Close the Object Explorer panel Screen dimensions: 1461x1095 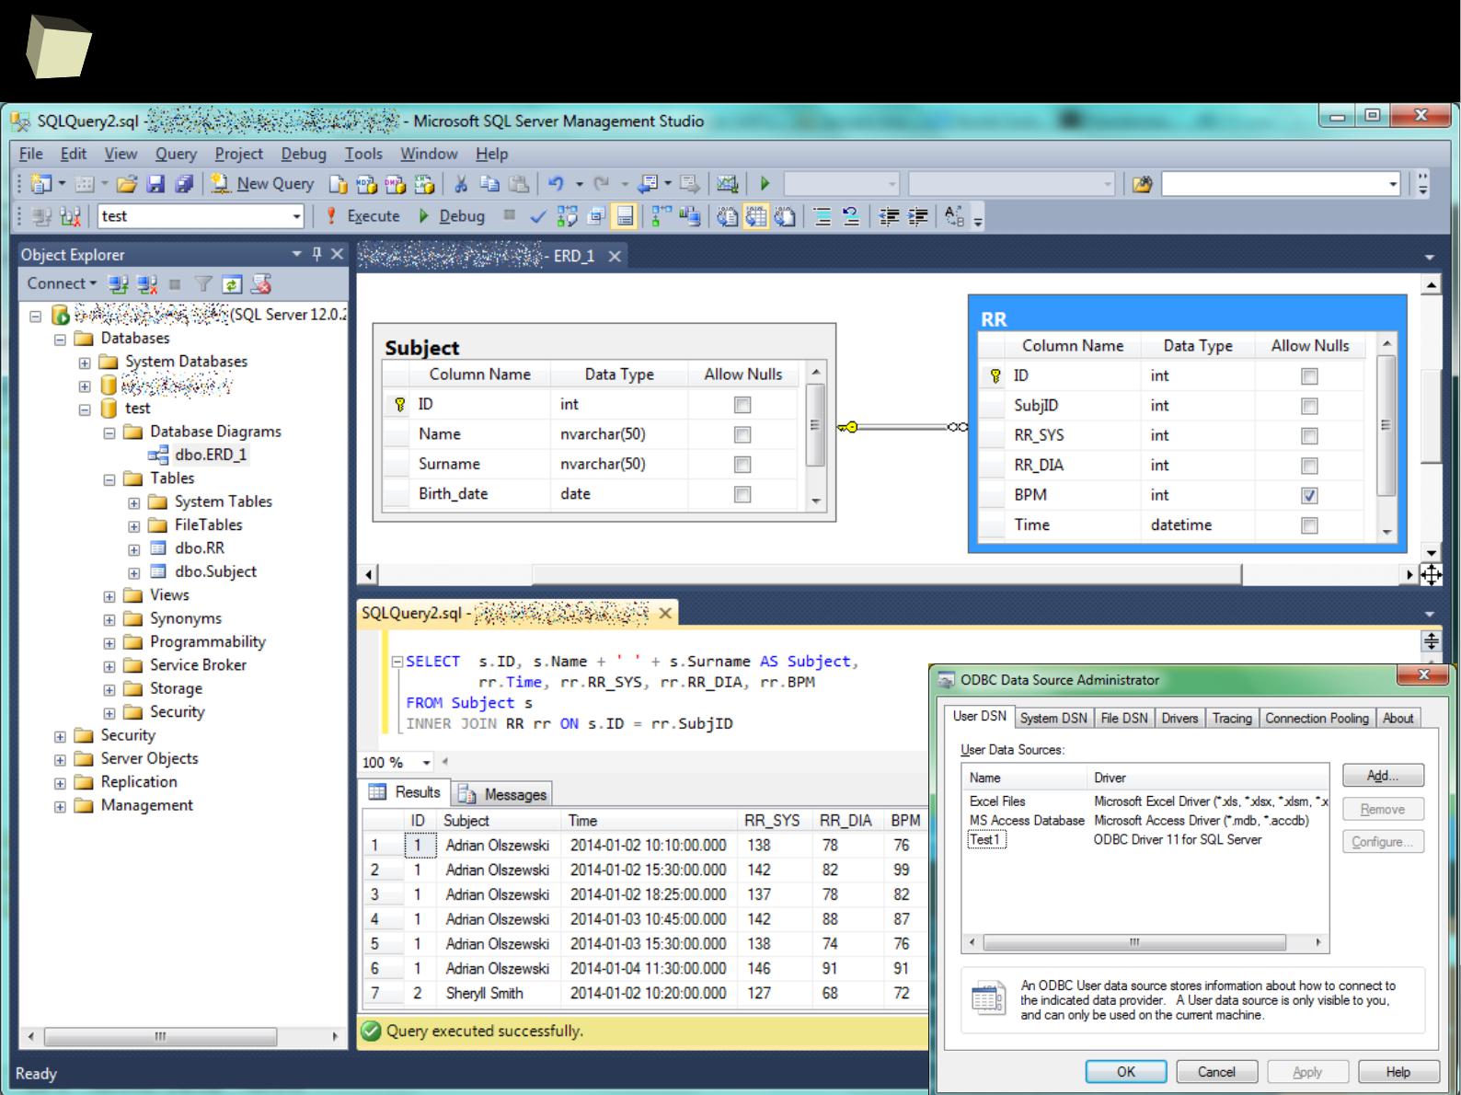coord(337,254)
